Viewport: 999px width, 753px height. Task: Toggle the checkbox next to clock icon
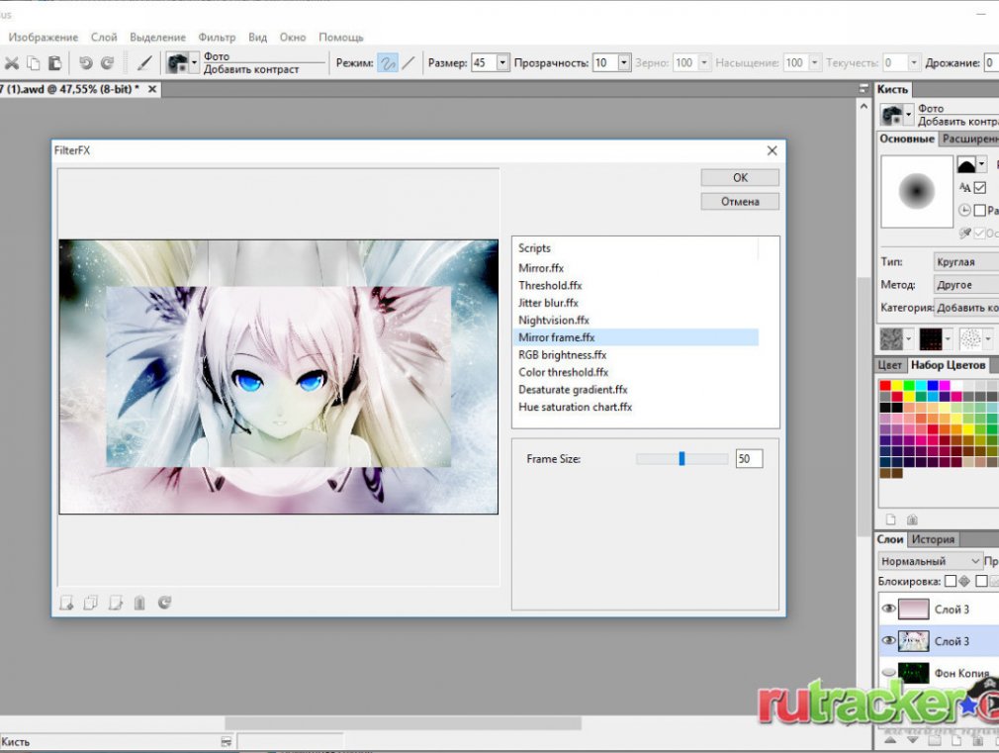click(x=980, y=210)
